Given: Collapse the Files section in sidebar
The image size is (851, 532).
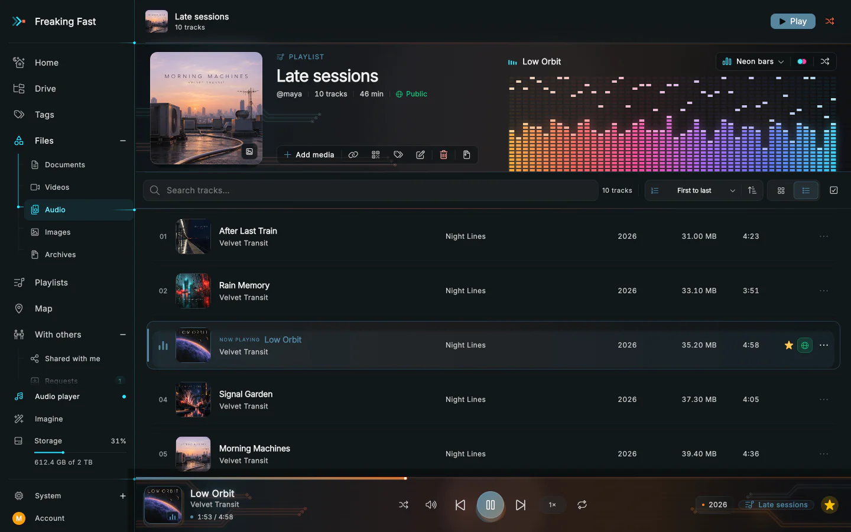Looking at the screenshot, I should [x=123, y=141].
